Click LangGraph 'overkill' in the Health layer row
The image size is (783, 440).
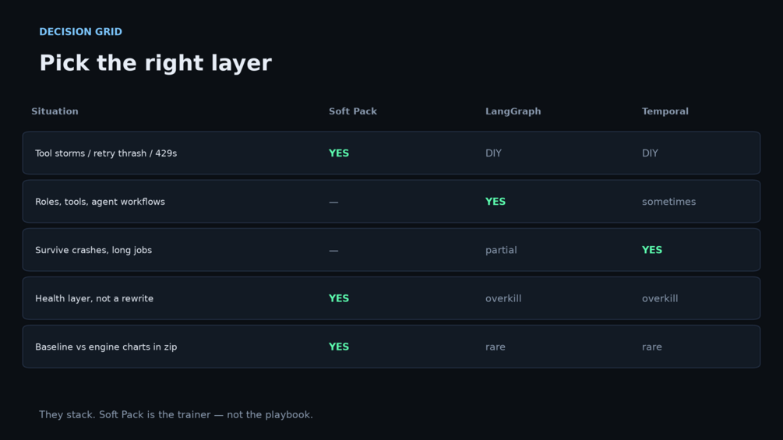tap(503, 298)
